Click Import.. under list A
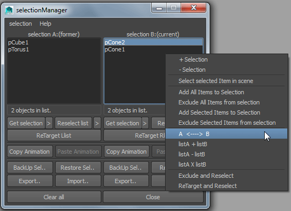 click(78, 181)
